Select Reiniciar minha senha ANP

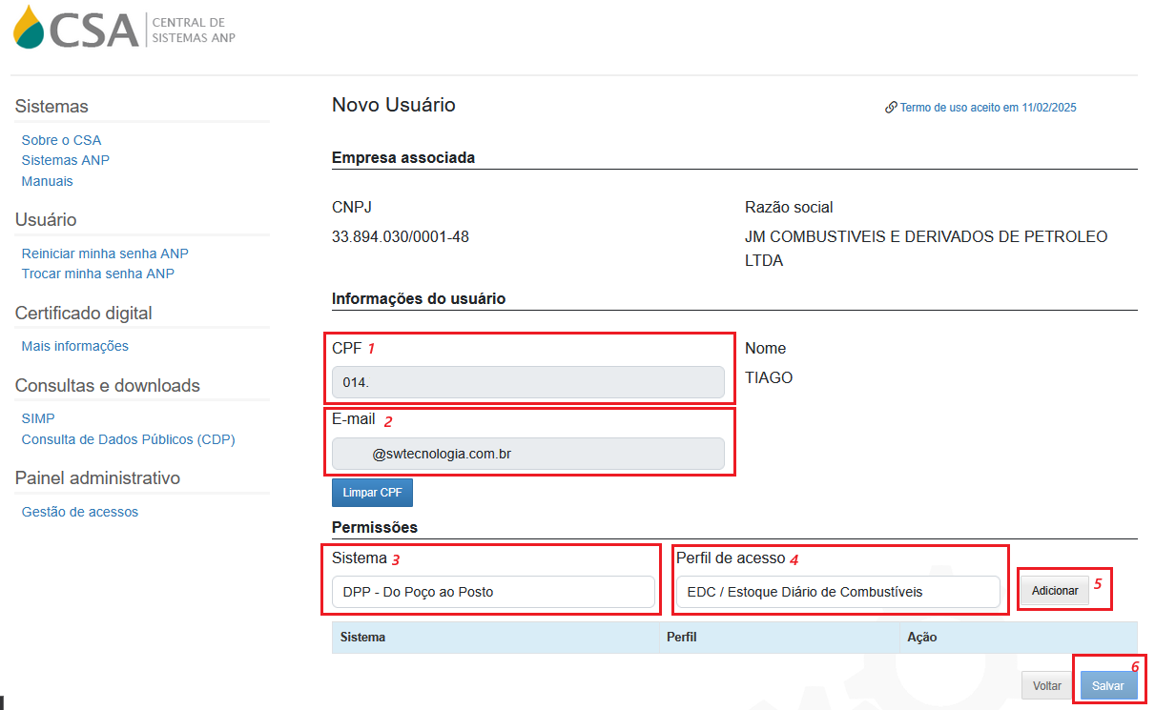[105, 254]
